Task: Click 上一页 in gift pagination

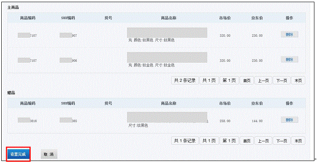Action: click(263, 141)
